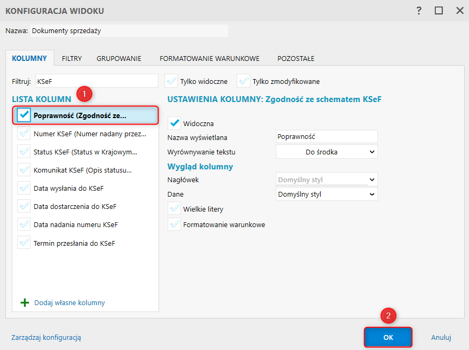Screen dimensions: 469x350
Task: Expand the Nagłówek style dropdown
Action: click(327, 180)
